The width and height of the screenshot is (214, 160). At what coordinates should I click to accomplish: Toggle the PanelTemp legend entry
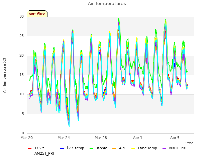(144, 148)
